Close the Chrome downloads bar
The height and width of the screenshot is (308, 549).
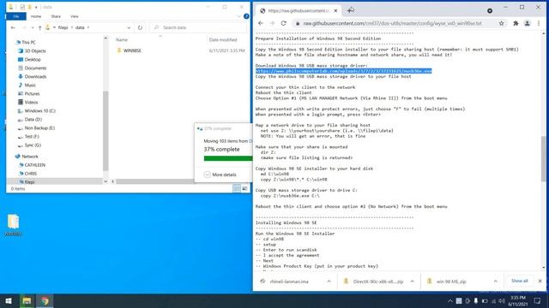(540, 281)
